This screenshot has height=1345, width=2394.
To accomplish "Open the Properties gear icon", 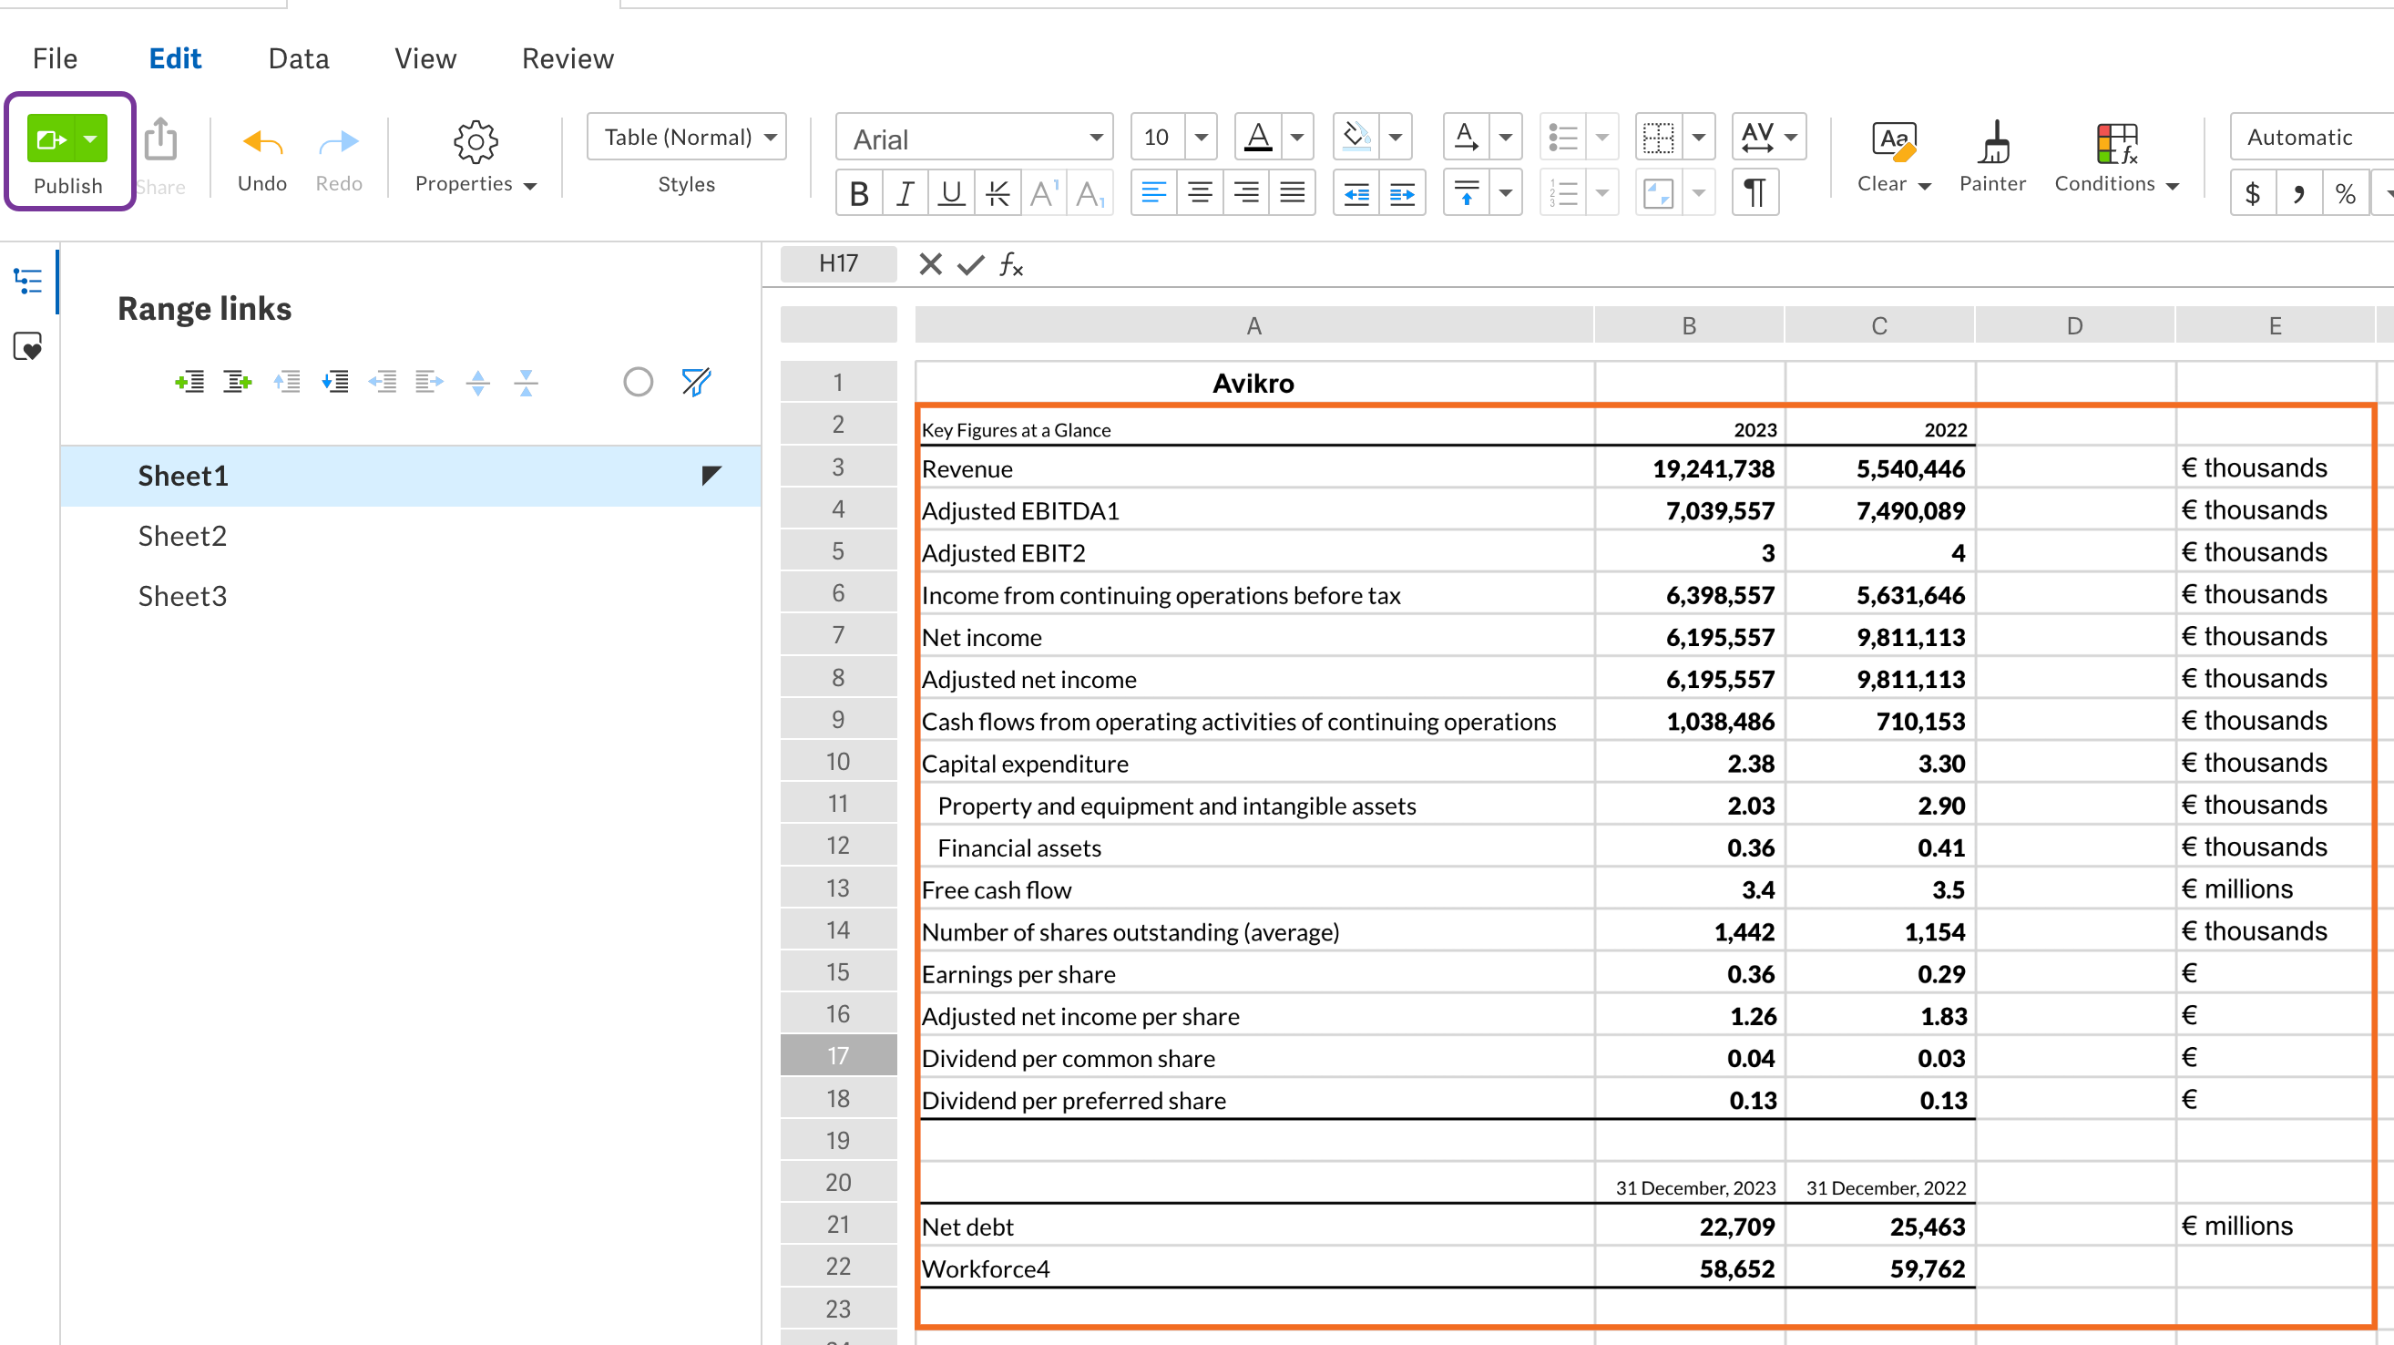I will [476, 141].
